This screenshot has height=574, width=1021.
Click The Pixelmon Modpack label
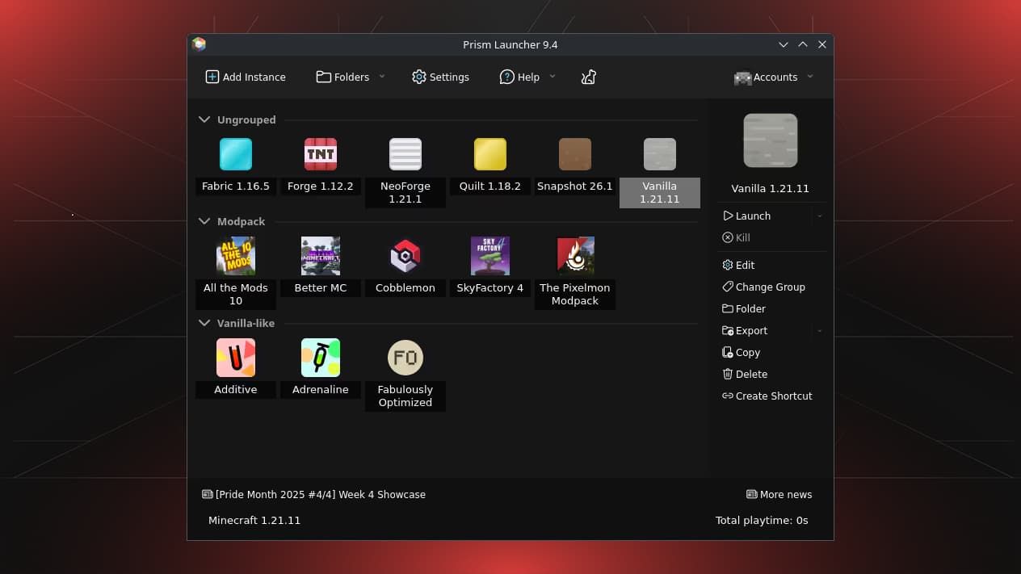tap(575, 294)
